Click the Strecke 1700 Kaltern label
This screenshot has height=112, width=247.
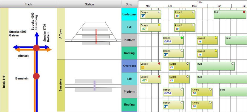click(47, 33)
